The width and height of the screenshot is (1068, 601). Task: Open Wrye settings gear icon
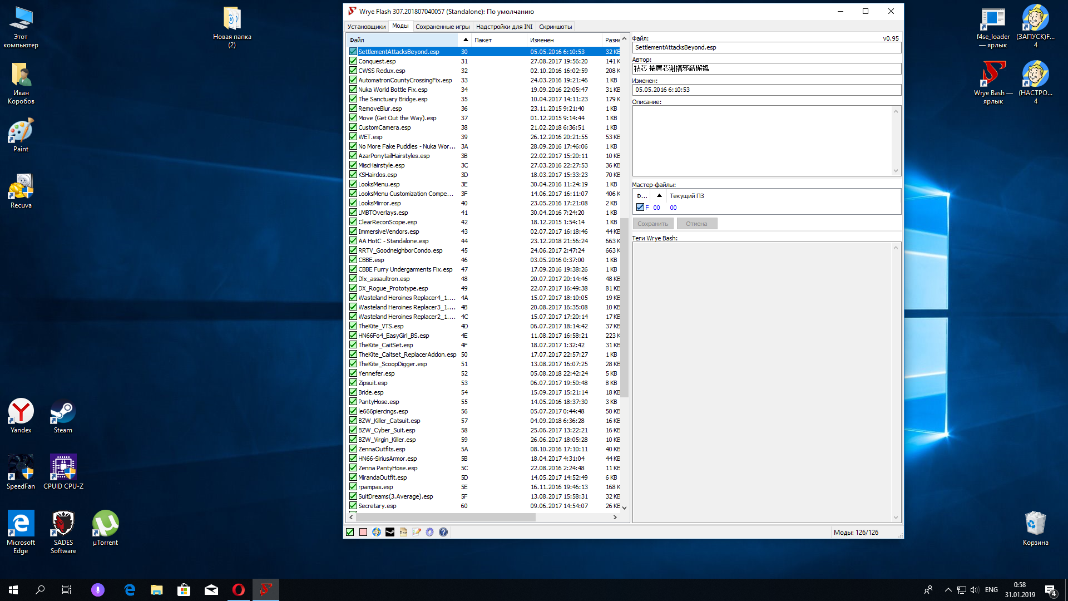(430, 532)
